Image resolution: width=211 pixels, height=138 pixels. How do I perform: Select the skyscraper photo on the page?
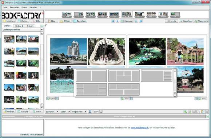68,51
